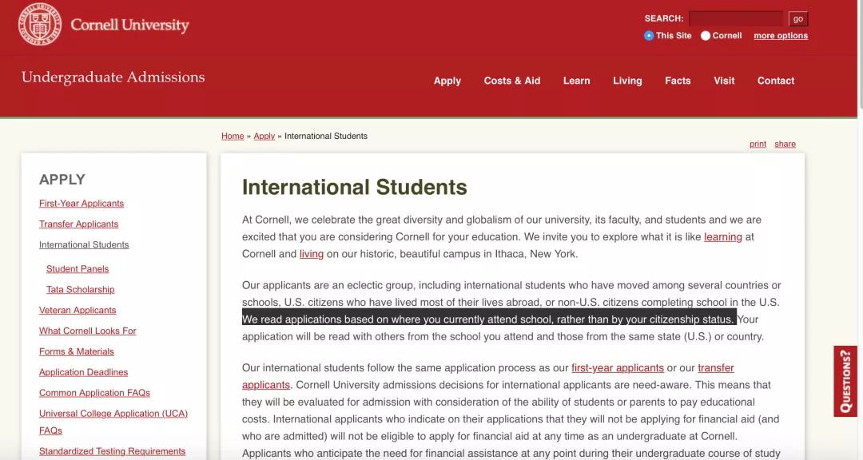This screenshot has width=863, height=460.
Task: Click the International Students page heading
Action: [x=355, y=187]
